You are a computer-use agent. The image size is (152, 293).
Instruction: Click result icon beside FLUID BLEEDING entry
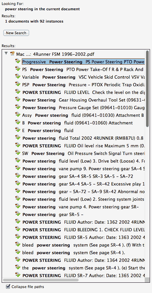click(18, 229)
